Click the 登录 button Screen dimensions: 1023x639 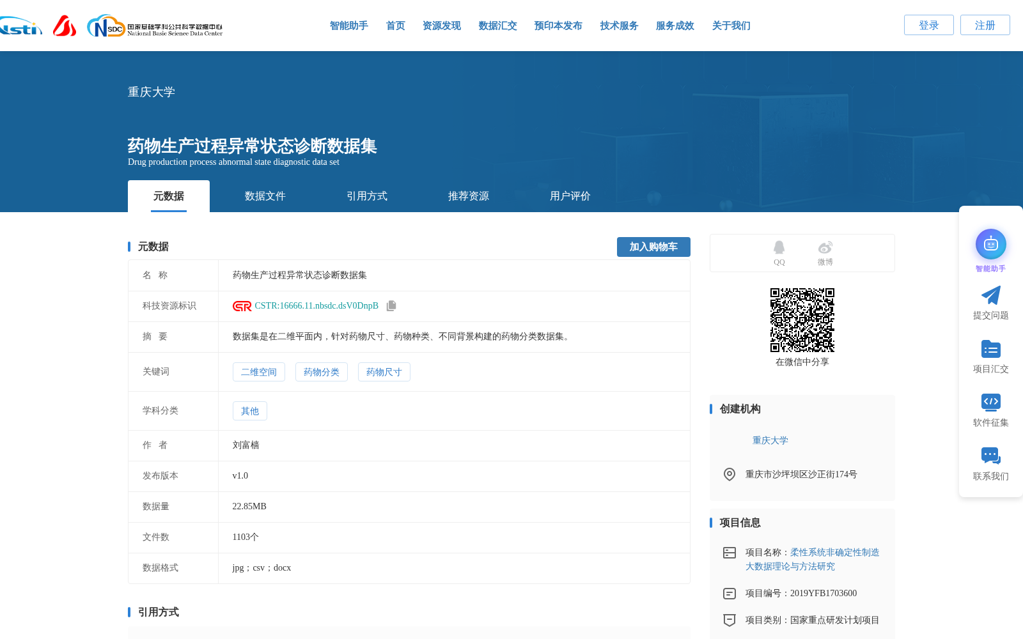pos(929,25)
